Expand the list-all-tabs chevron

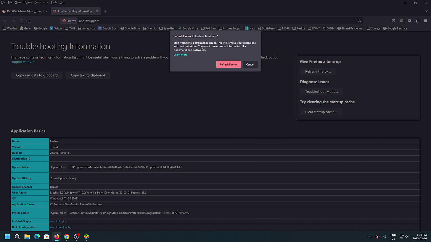coord(426,11)
